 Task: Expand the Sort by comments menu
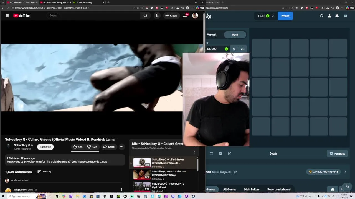(44, 172)
